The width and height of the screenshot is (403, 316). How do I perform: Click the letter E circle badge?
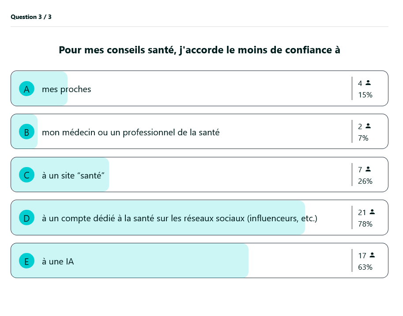coord(26,261)
